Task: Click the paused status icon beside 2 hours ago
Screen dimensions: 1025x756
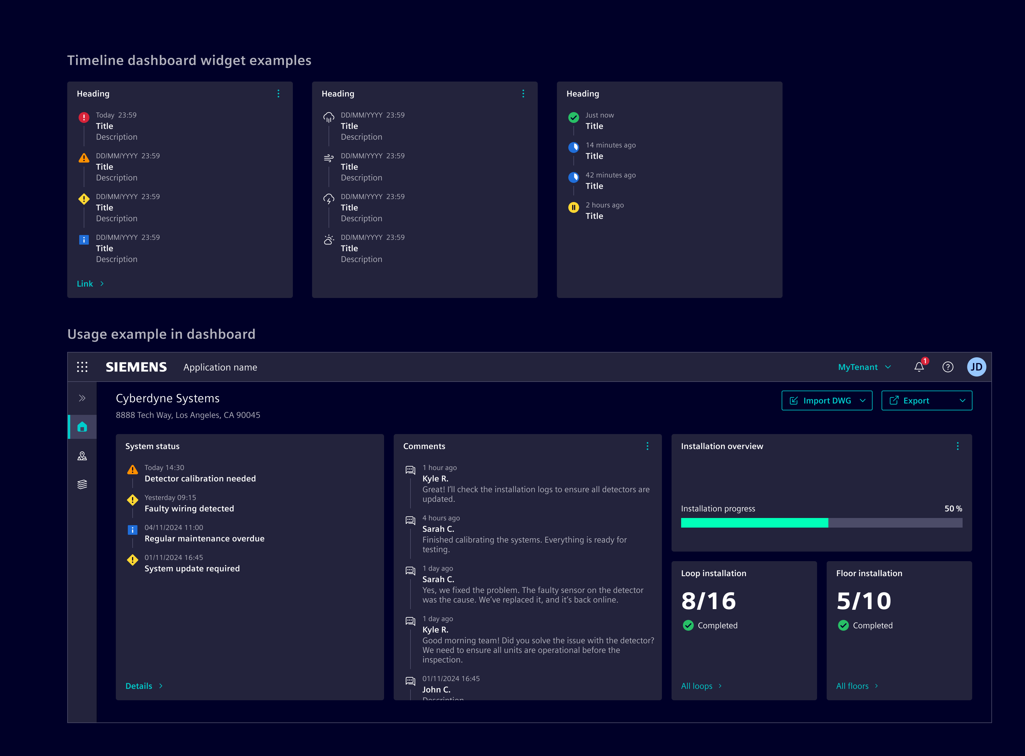Action: pyautogui.click(x=573, y=207)
